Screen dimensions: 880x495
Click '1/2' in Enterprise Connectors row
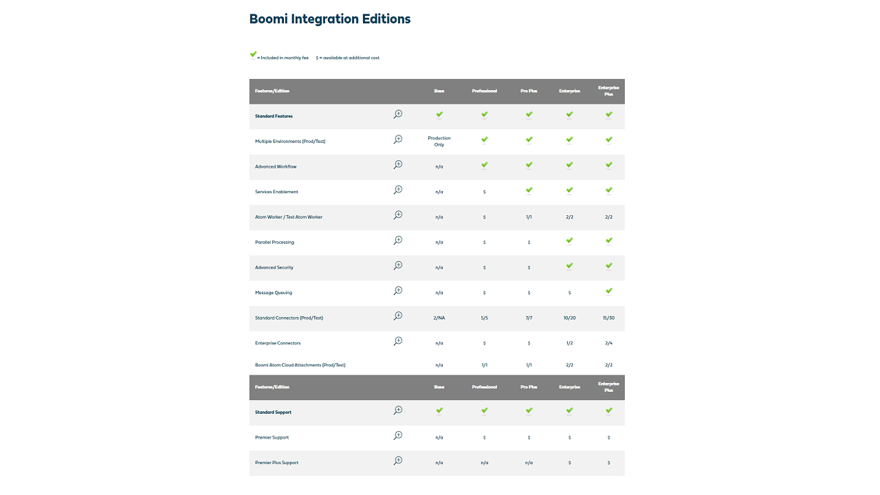569,343
